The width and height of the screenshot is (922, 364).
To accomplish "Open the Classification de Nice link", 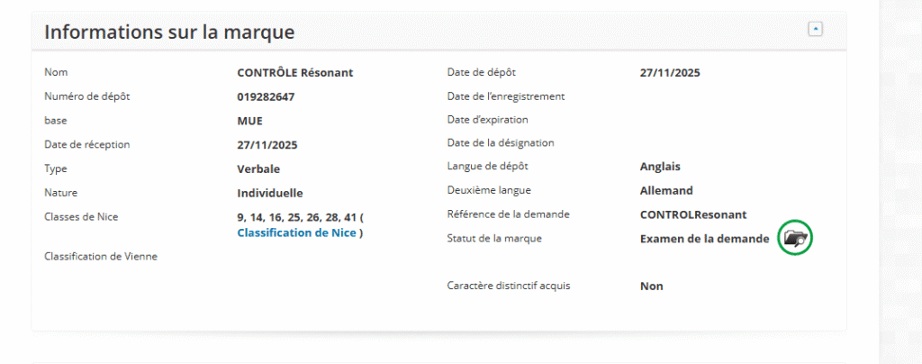I will click(x=296, y=232).
